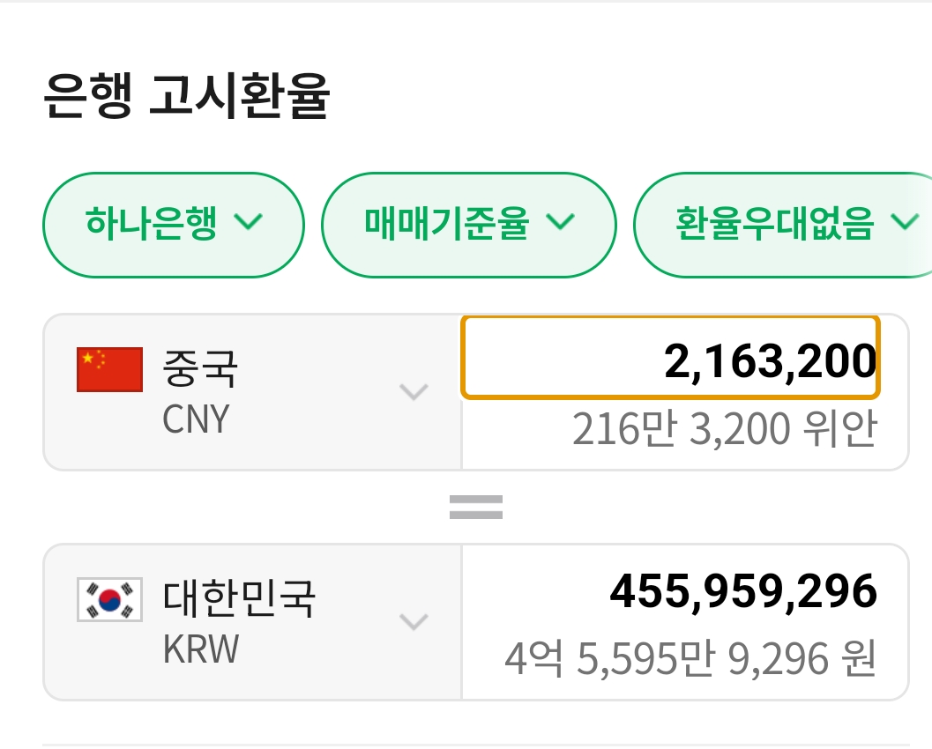This screenshot has height=749, width=932.
Task: Click the chevron arrow in 하나은행 pill
Action: [x=249, y=222]
